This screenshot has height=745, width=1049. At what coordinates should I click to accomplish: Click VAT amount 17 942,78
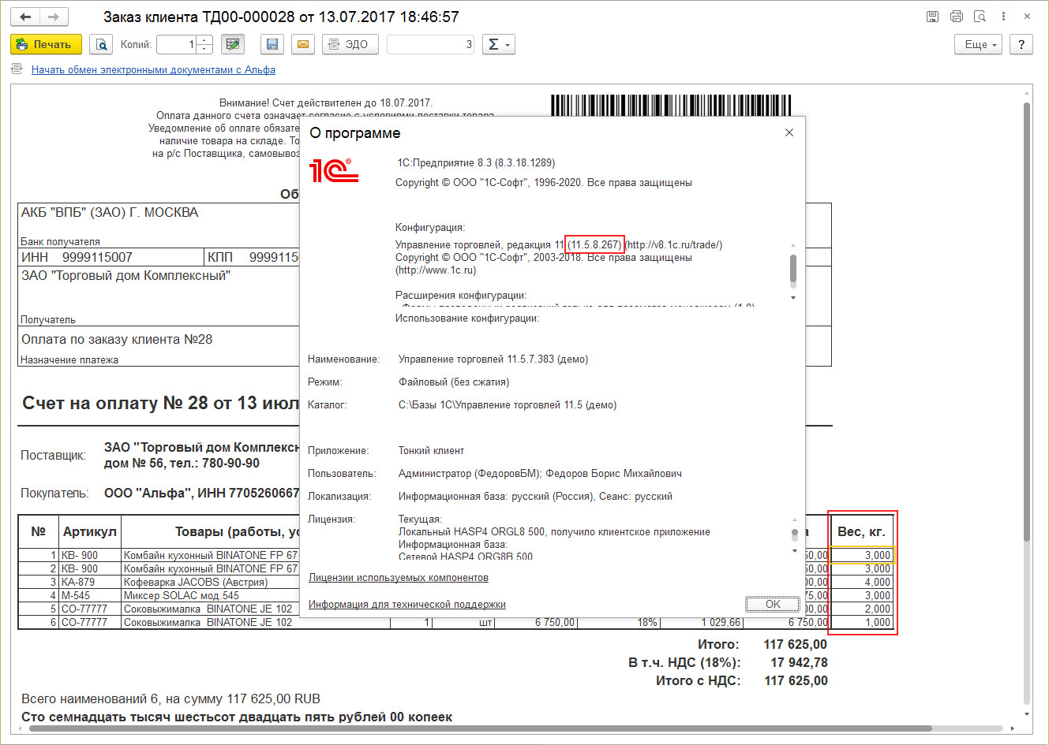[x=799, y=662]
